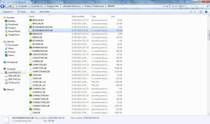Viewport: 210px width, 124px height.
Task: Expand address bar previous locations dropdown
Action: [163, 6]
